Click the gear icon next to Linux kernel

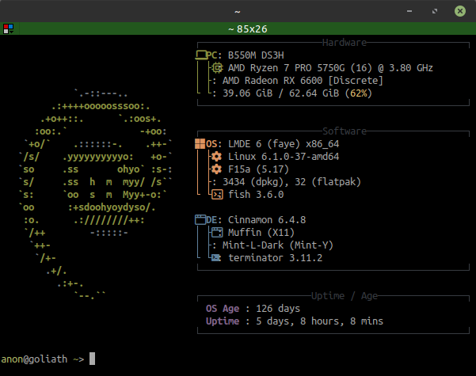tap(217, 156)
